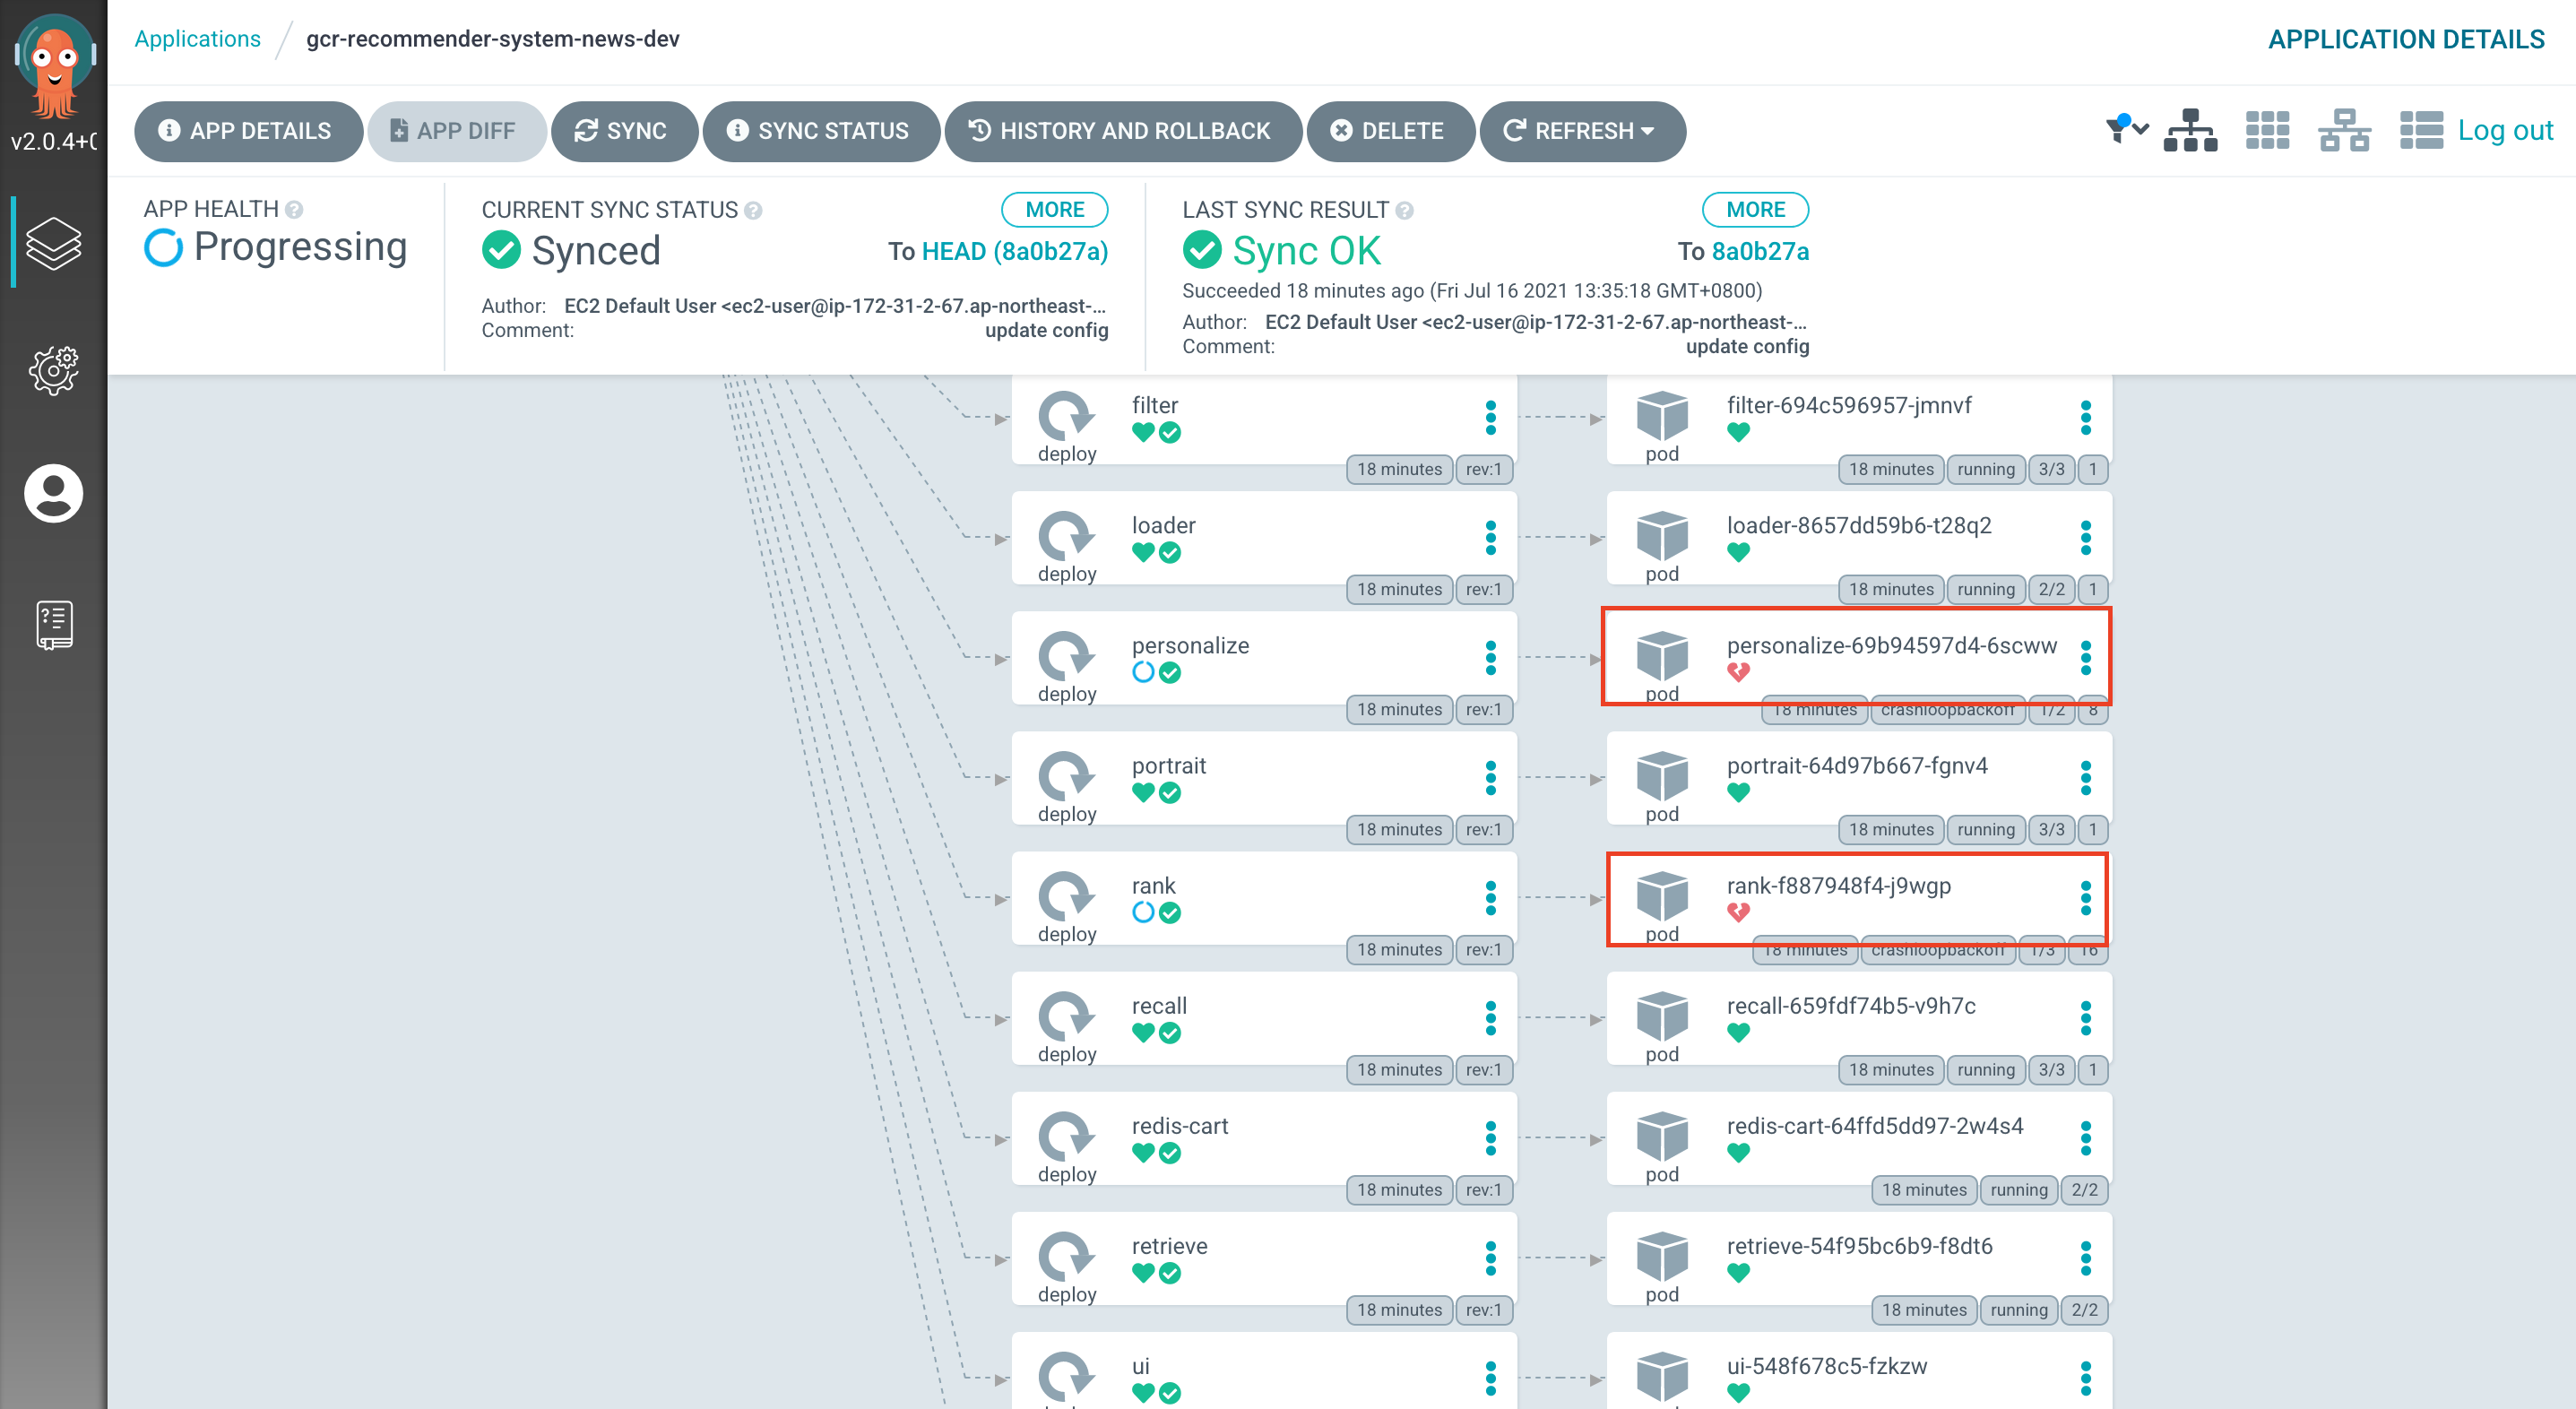Select the grid view icon
The width and height of the screenshot is (2576, 1409).
[2268, 130]
